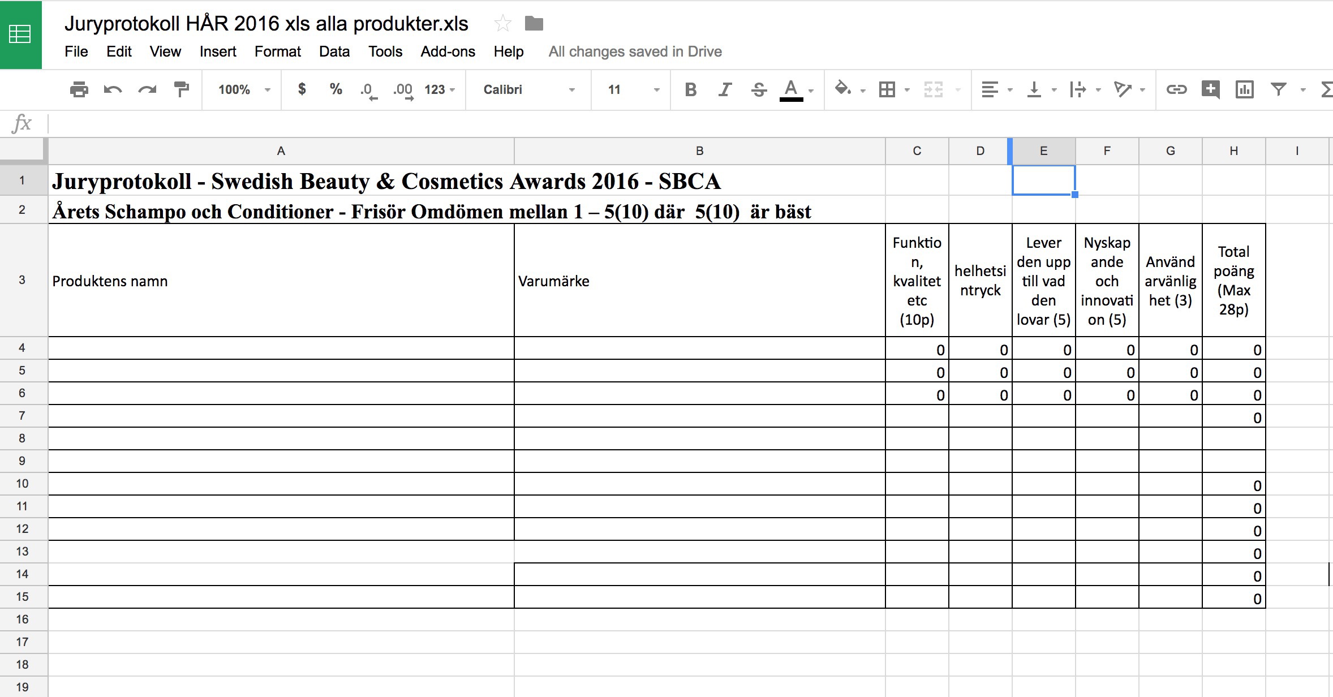This screenshot has width=1333, height=697.
Task: Open the Tools menu
Action: point(385,51)
